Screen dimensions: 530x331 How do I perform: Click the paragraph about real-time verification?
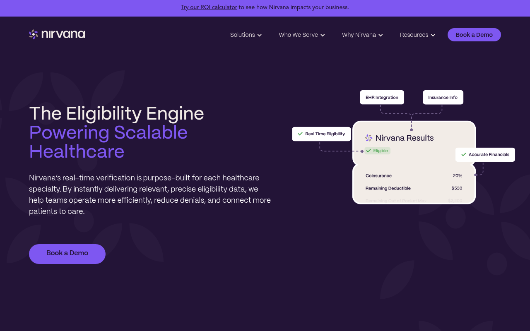pyautogui.click(x=150, y=194)
